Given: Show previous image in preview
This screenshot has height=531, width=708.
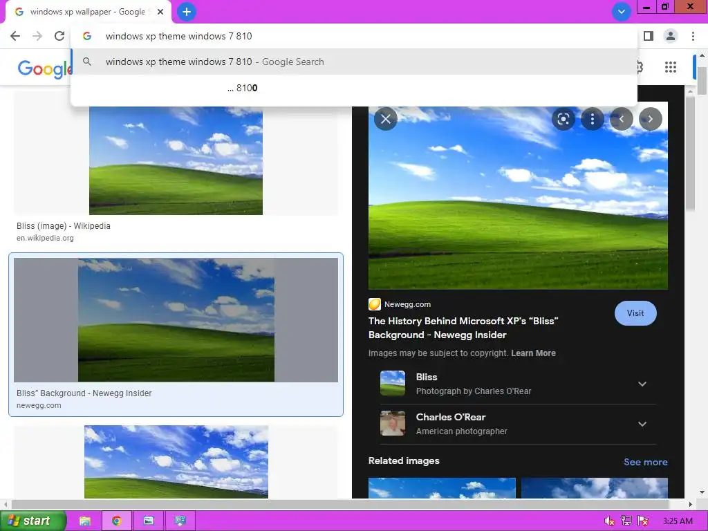Looking at the screenshot, I should pos(622,119).
